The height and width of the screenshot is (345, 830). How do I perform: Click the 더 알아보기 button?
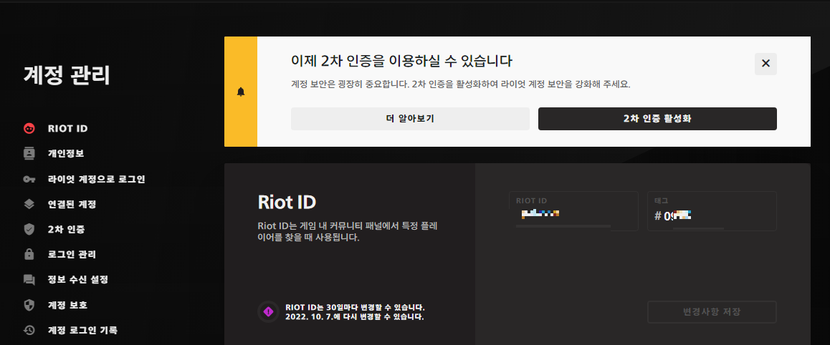410,119
